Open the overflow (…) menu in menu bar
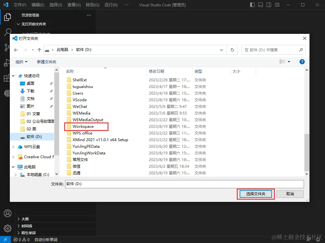325x243 pixels. [126, 5]
